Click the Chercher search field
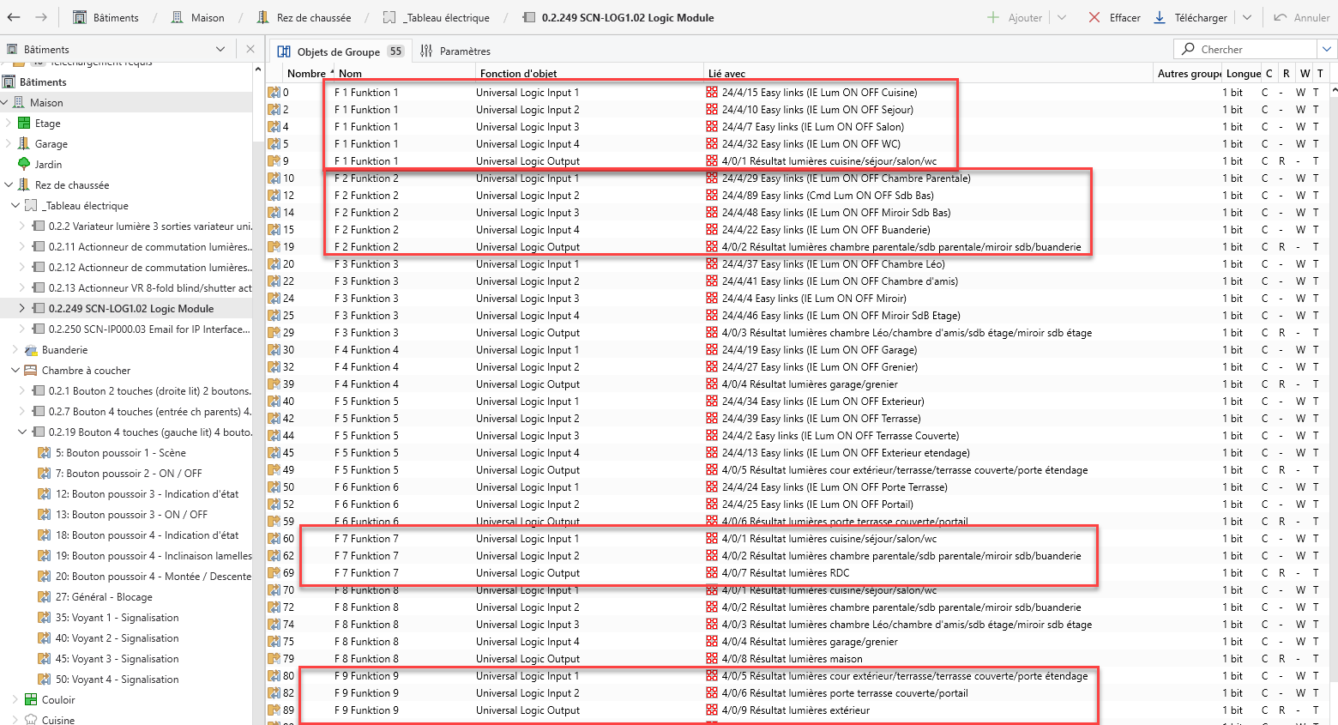The height and width of the screenshot is (725, 1338). [x=1246, y=49]
